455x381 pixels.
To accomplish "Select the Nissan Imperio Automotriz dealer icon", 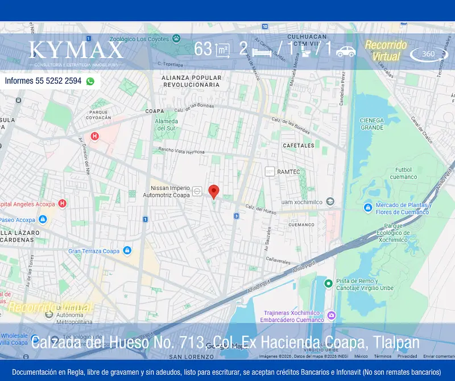I will tap(197, 191).
